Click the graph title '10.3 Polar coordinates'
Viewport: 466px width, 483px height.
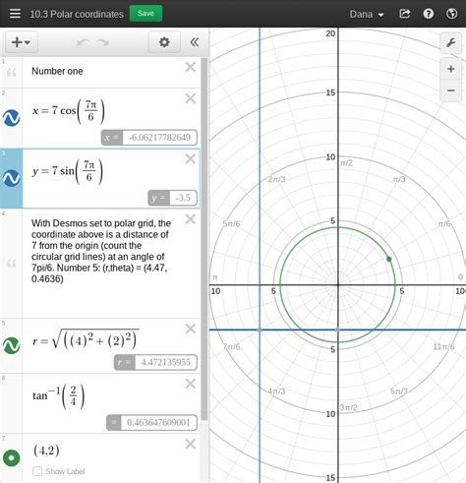click(77, 14)
